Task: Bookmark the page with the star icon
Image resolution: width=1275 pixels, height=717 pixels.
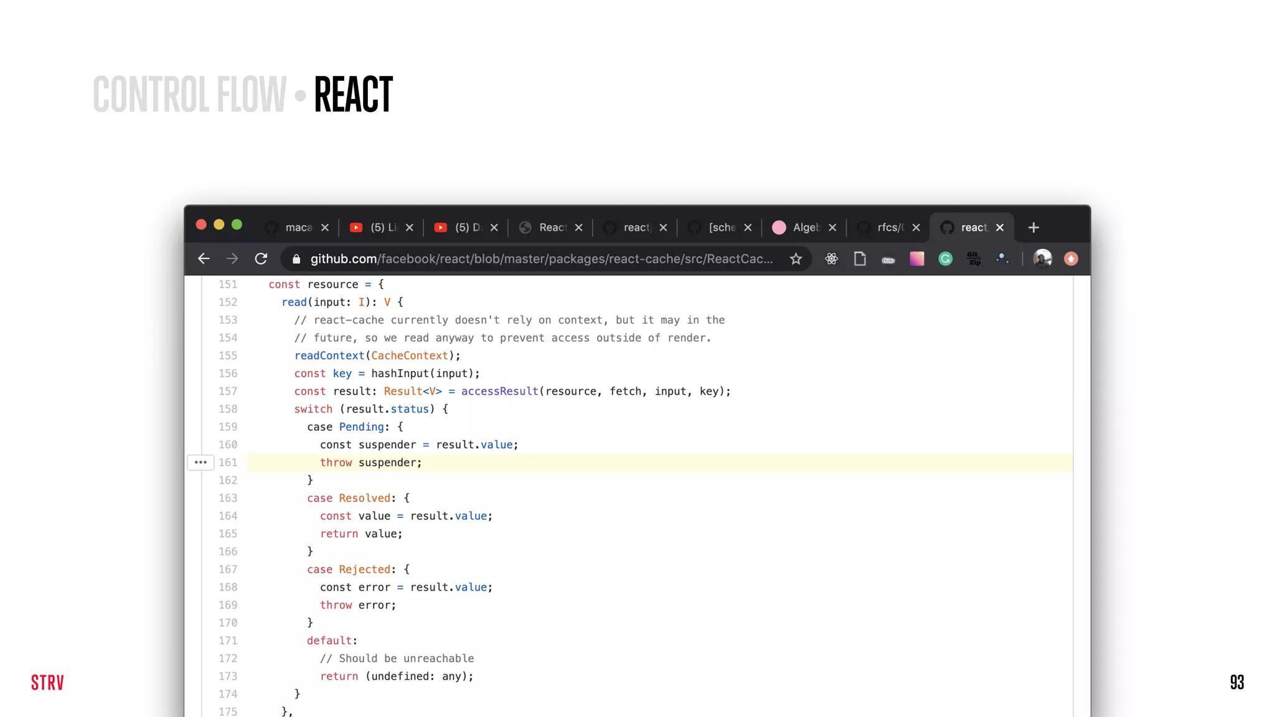Action: click(796, 259)
